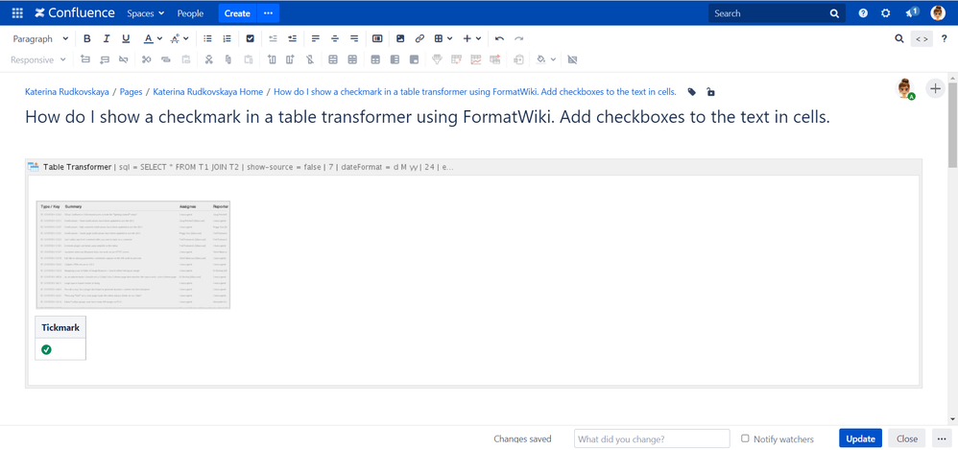Open the app switcher grid icon
958x450 pixels.
[17, 12]
